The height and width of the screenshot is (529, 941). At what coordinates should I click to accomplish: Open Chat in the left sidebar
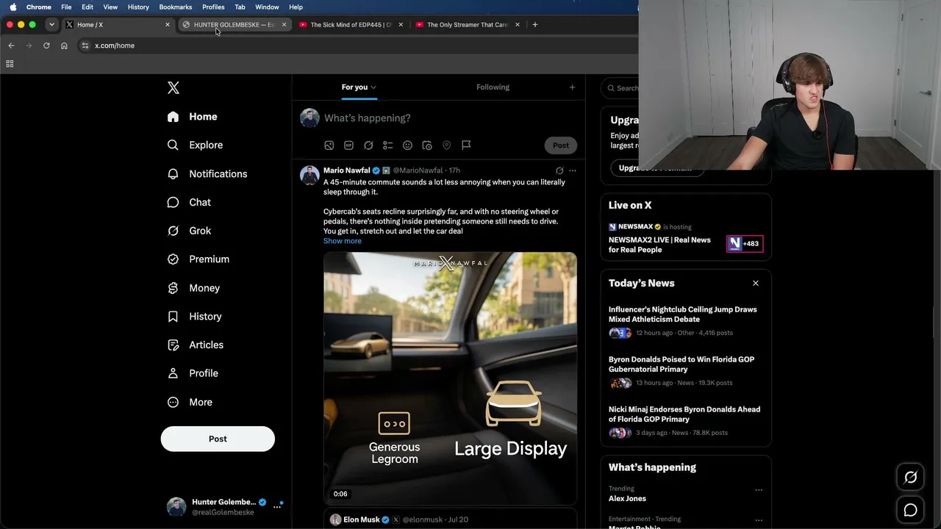pos(189,202)
